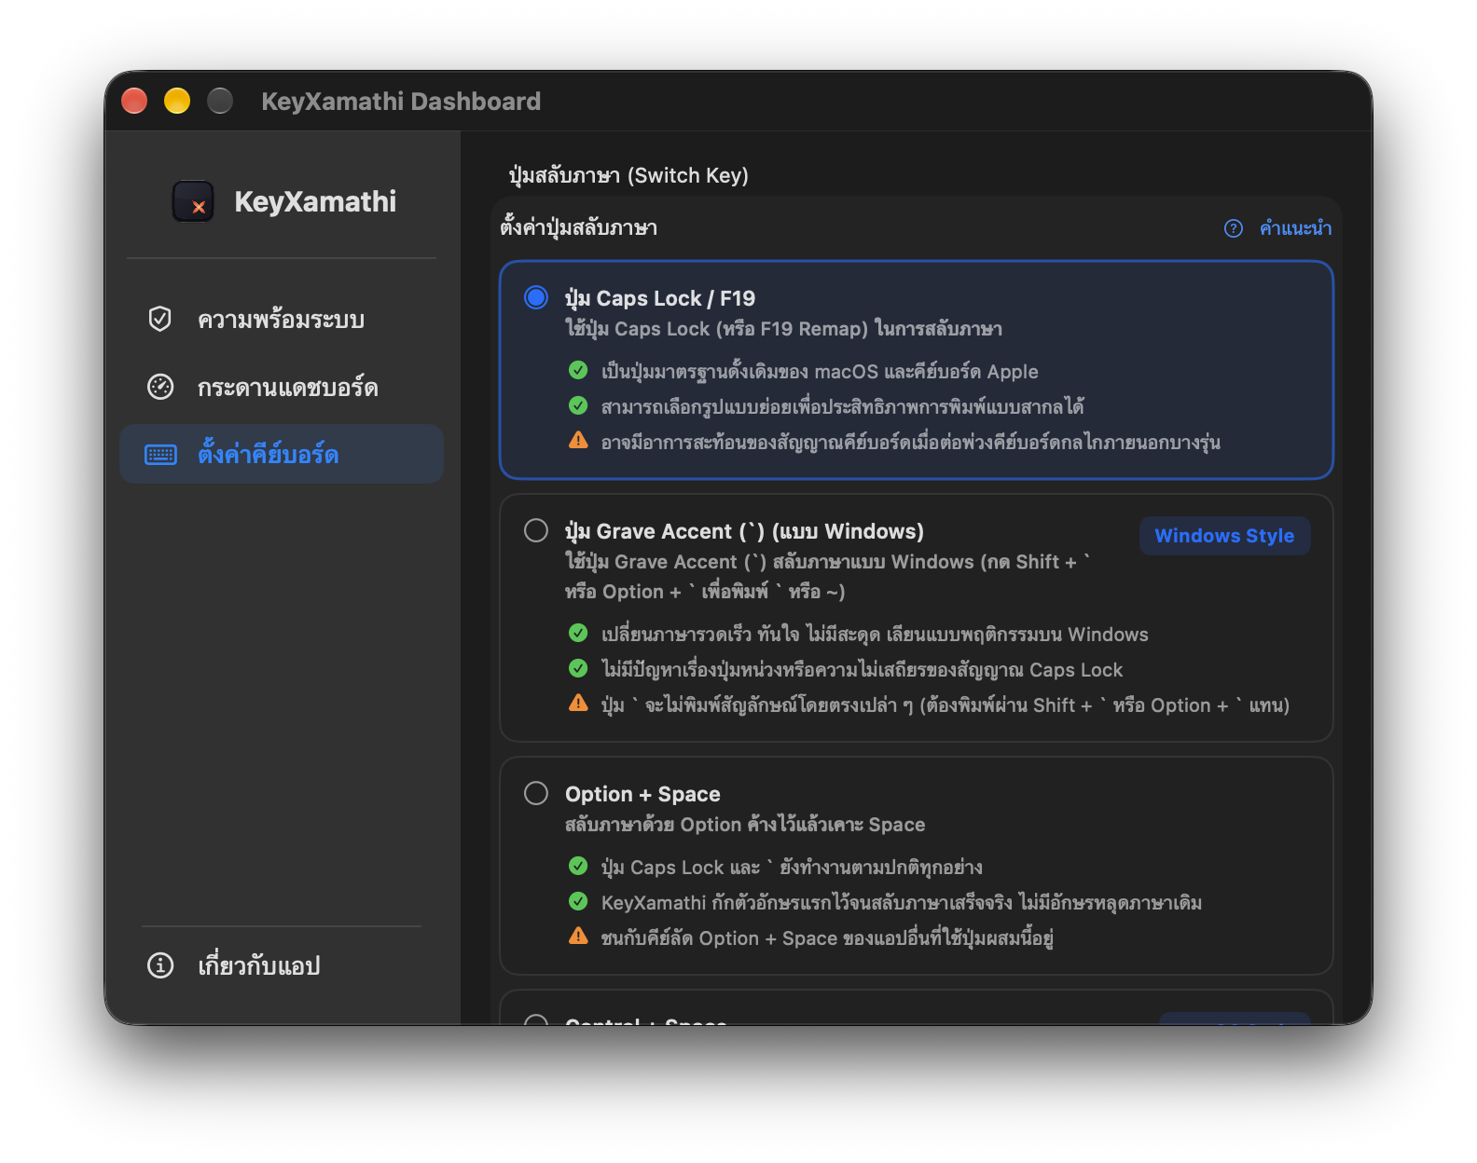The width and height of the screenshot is (1477, 1163).
Task: Click the text 'ปุ่ม Caps Lock และ ` ยังทำงานตามปกติทุกอย่าง'
Action: point(792,868)
